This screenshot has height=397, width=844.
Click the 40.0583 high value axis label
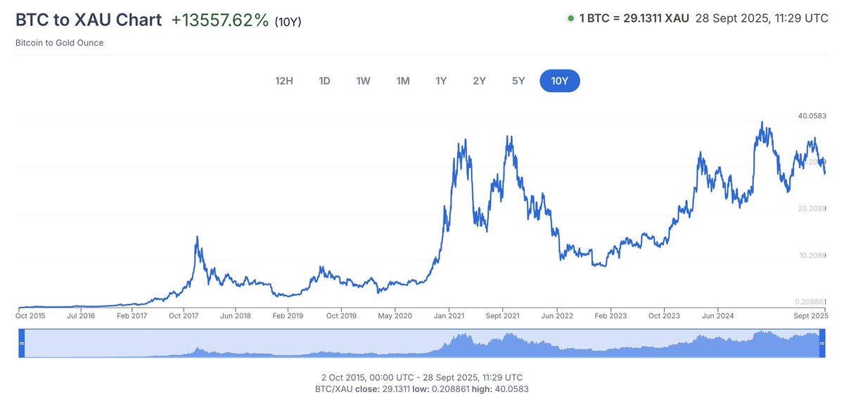[x=811, y=116]
